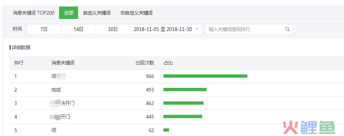This screenshot has width=344, height=136.
Task: Click the 消息关键词 TOP200 title
Action: pos(33,13)
